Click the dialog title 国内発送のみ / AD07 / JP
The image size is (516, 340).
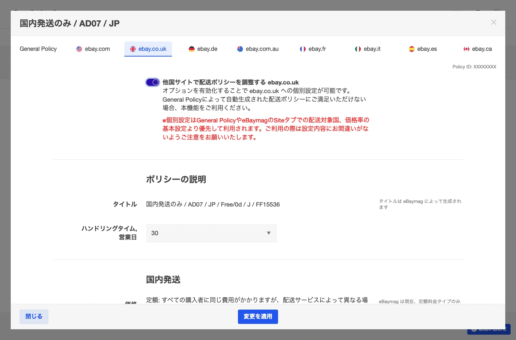70,24
